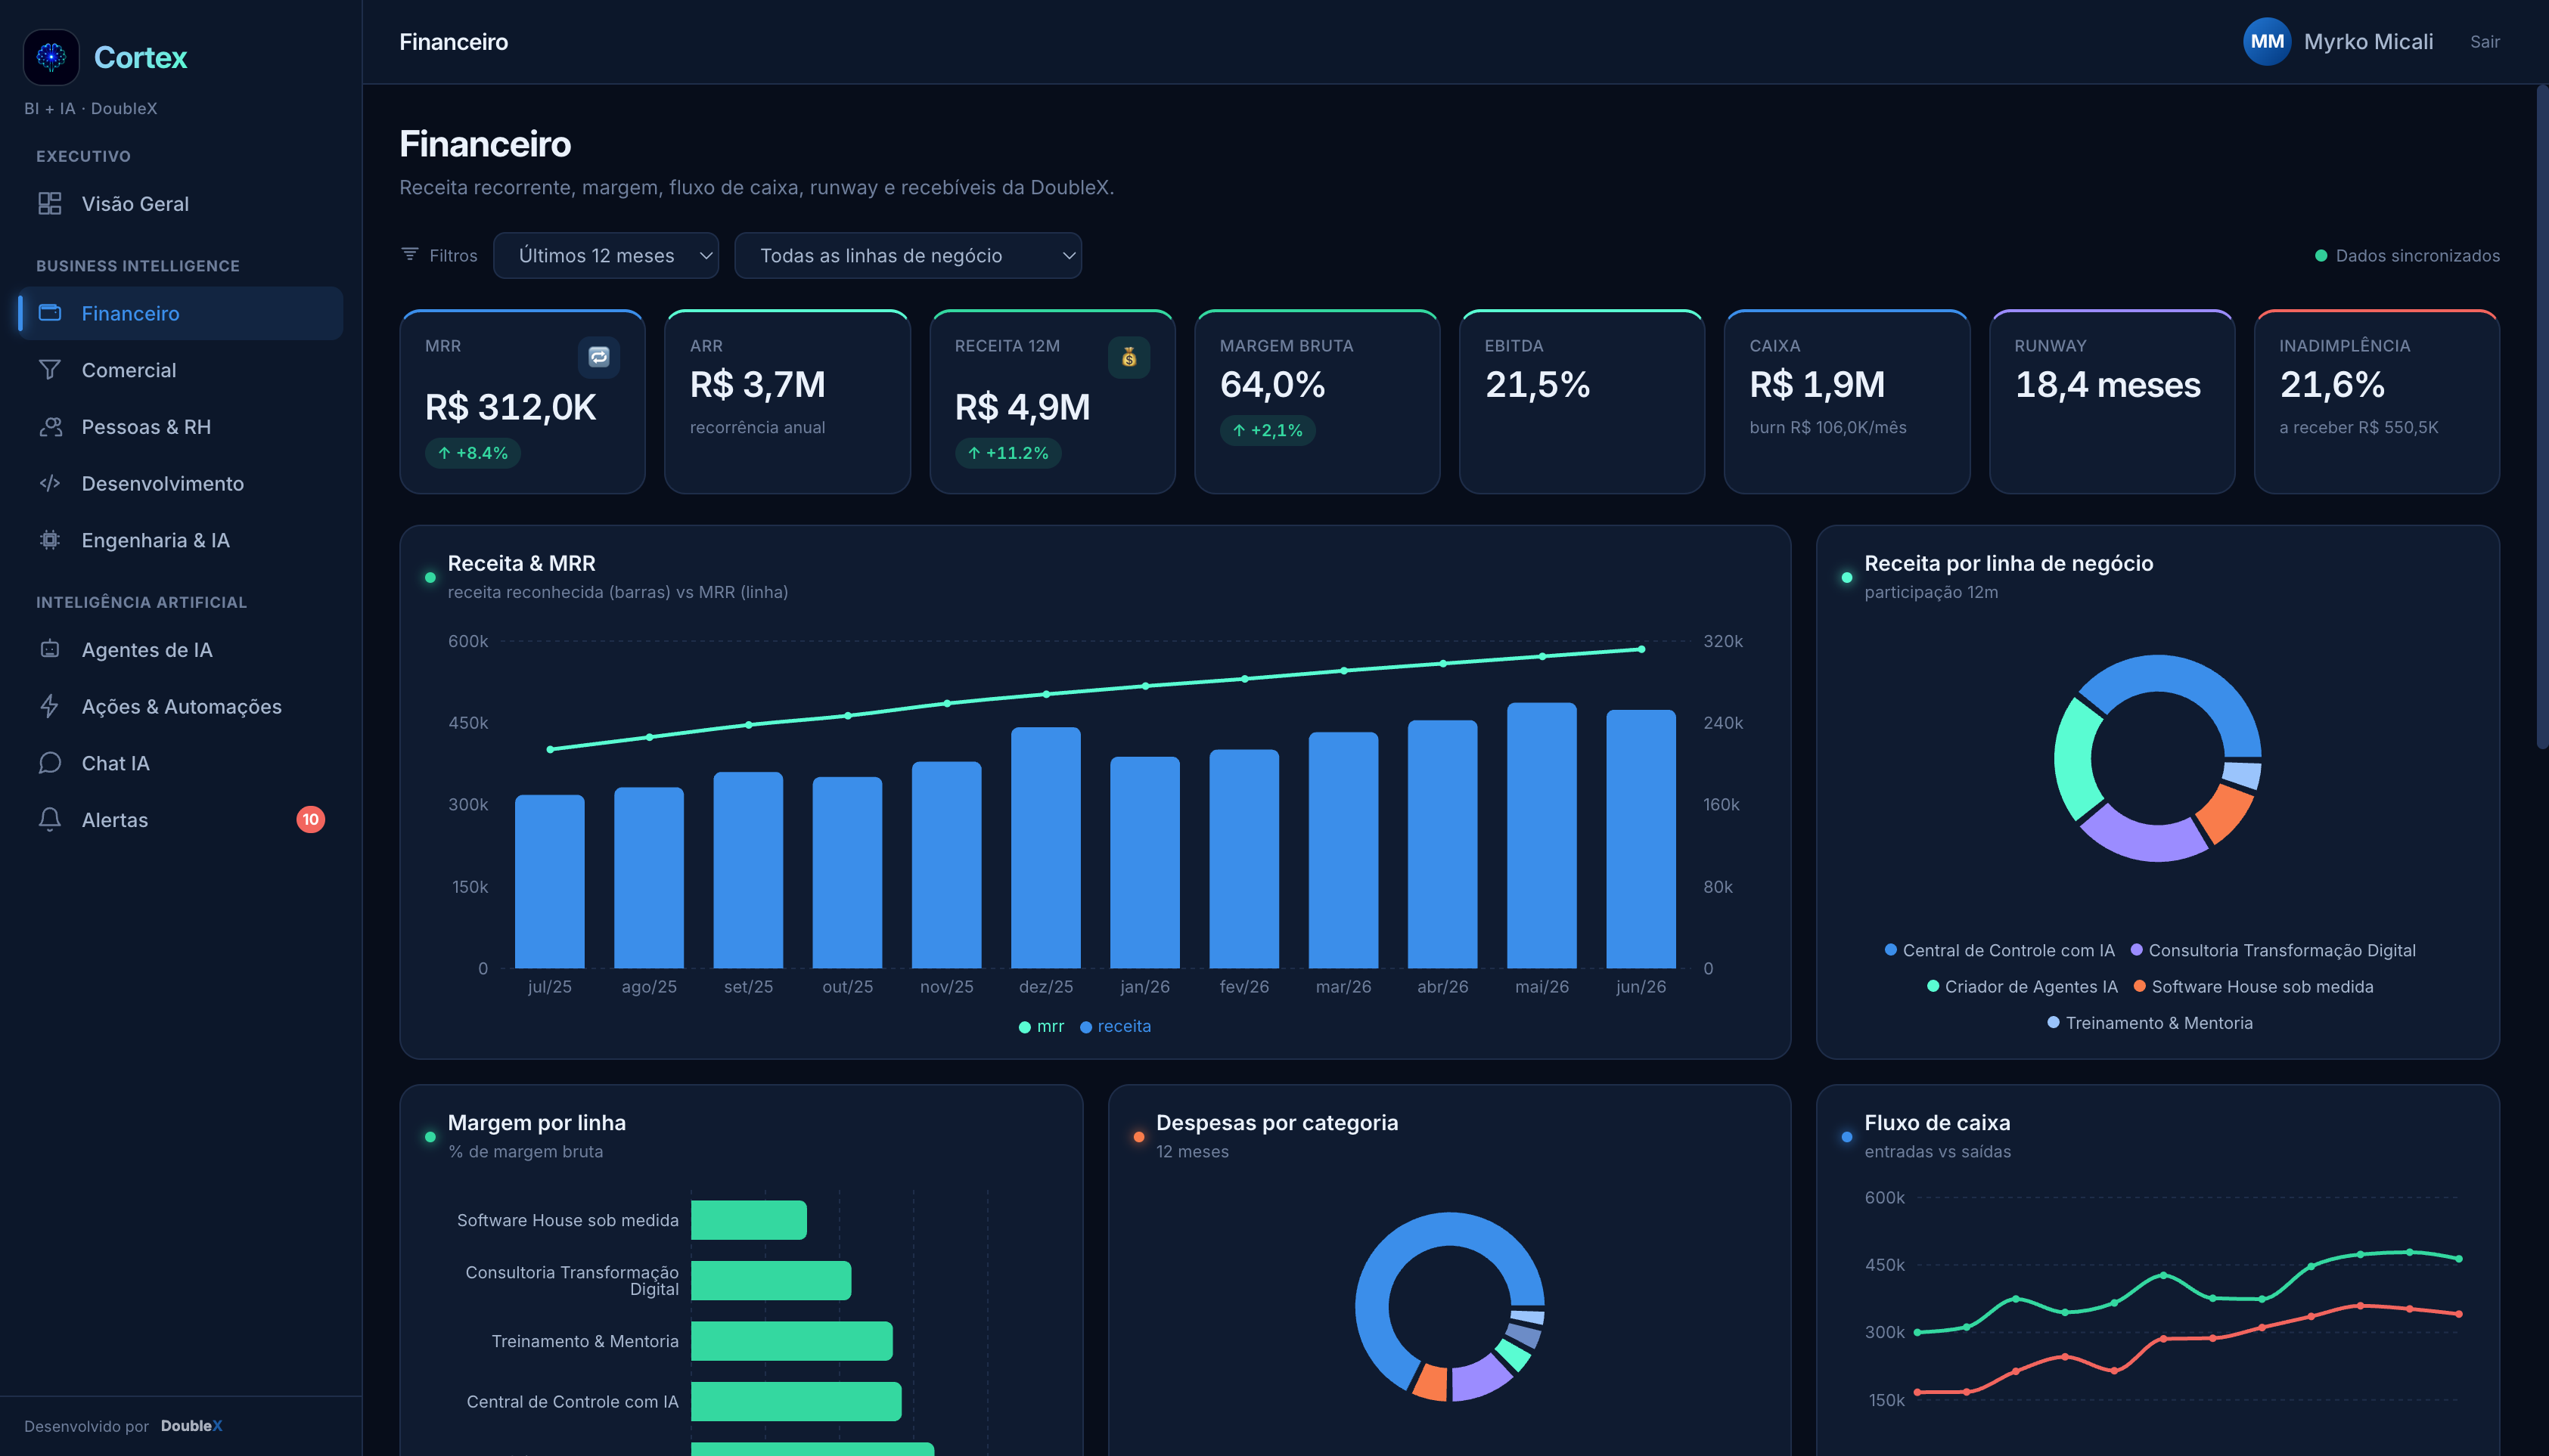Click the red 10 alerts badge

tap(310, 820)
